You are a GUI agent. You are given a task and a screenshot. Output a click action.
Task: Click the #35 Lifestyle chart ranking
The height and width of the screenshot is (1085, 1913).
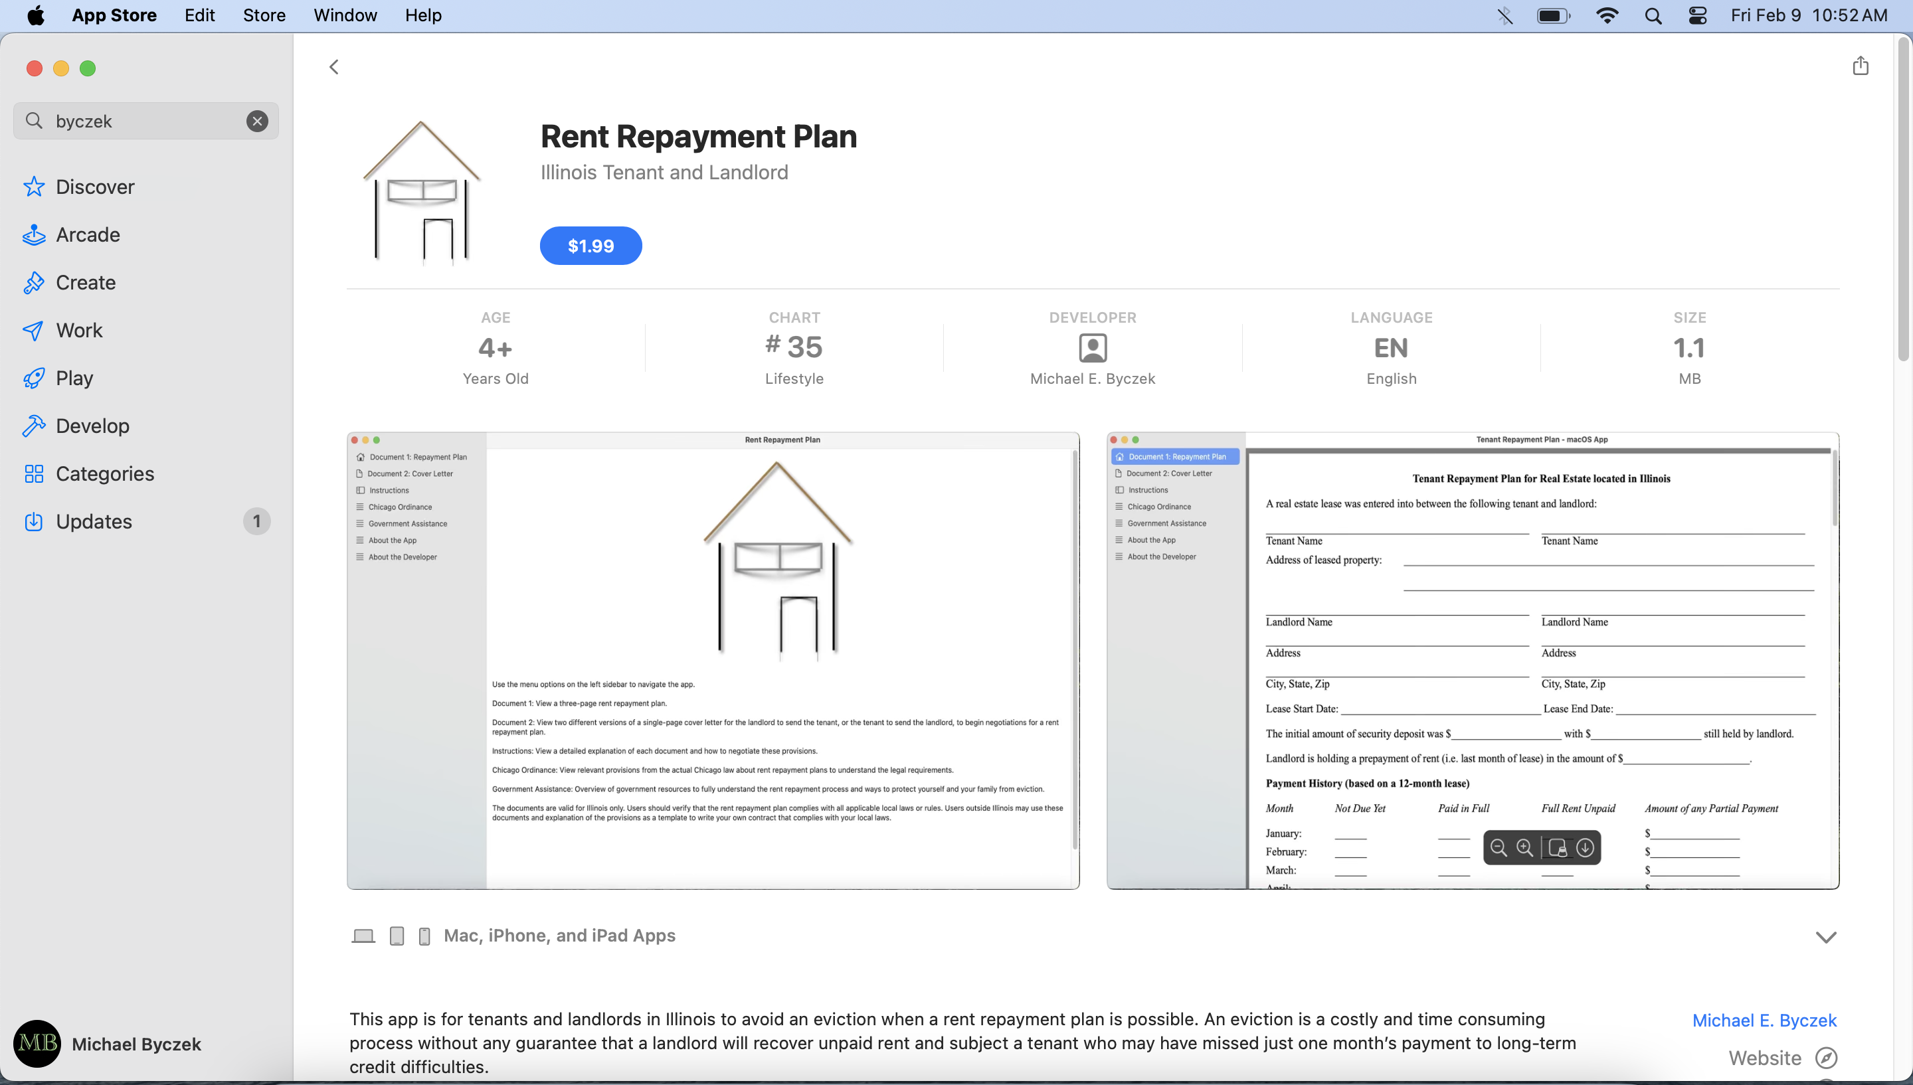coord(794,348)
